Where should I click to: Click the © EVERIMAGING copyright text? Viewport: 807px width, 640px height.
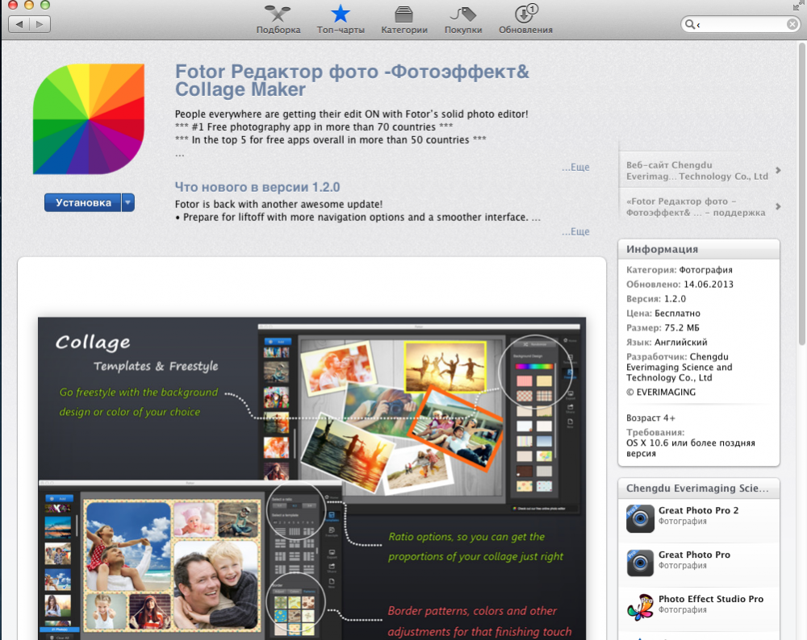(x=660, y=393)
